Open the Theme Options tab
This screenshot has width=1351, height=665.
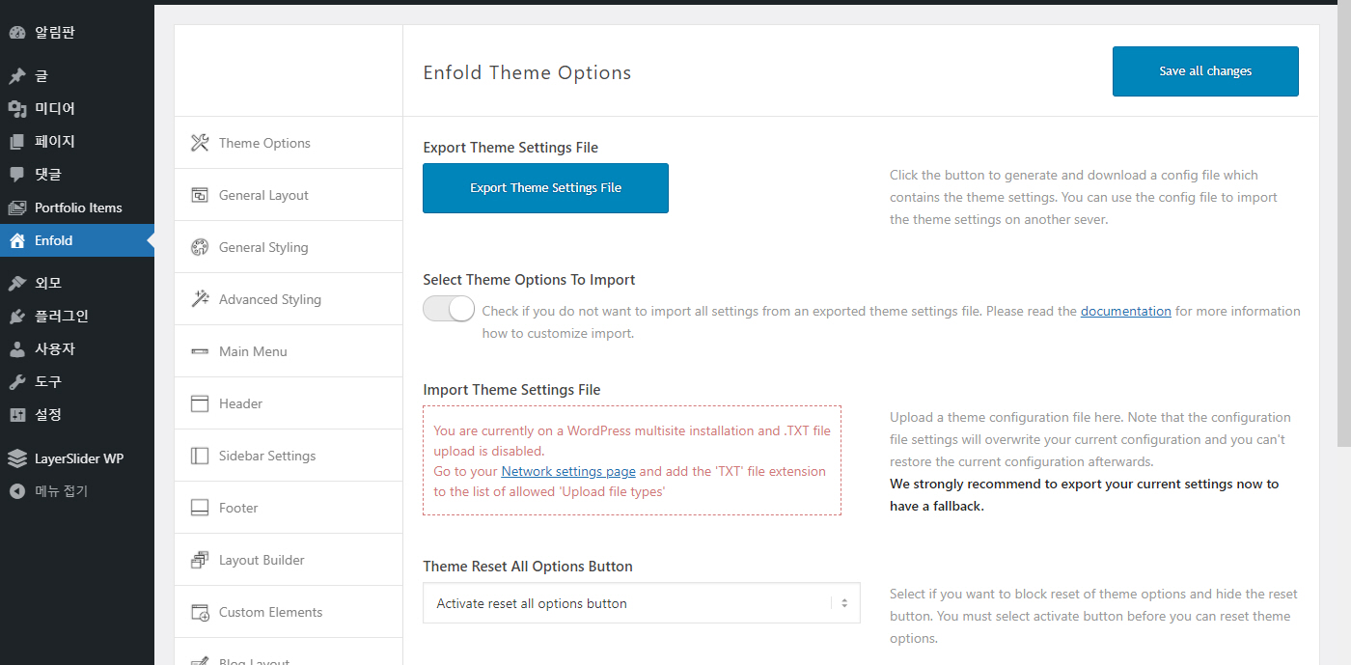[x=289, y=143]
